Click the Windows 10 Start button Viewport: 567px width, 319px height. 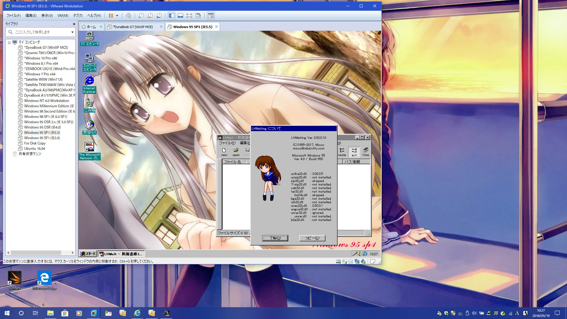(7, 313)
